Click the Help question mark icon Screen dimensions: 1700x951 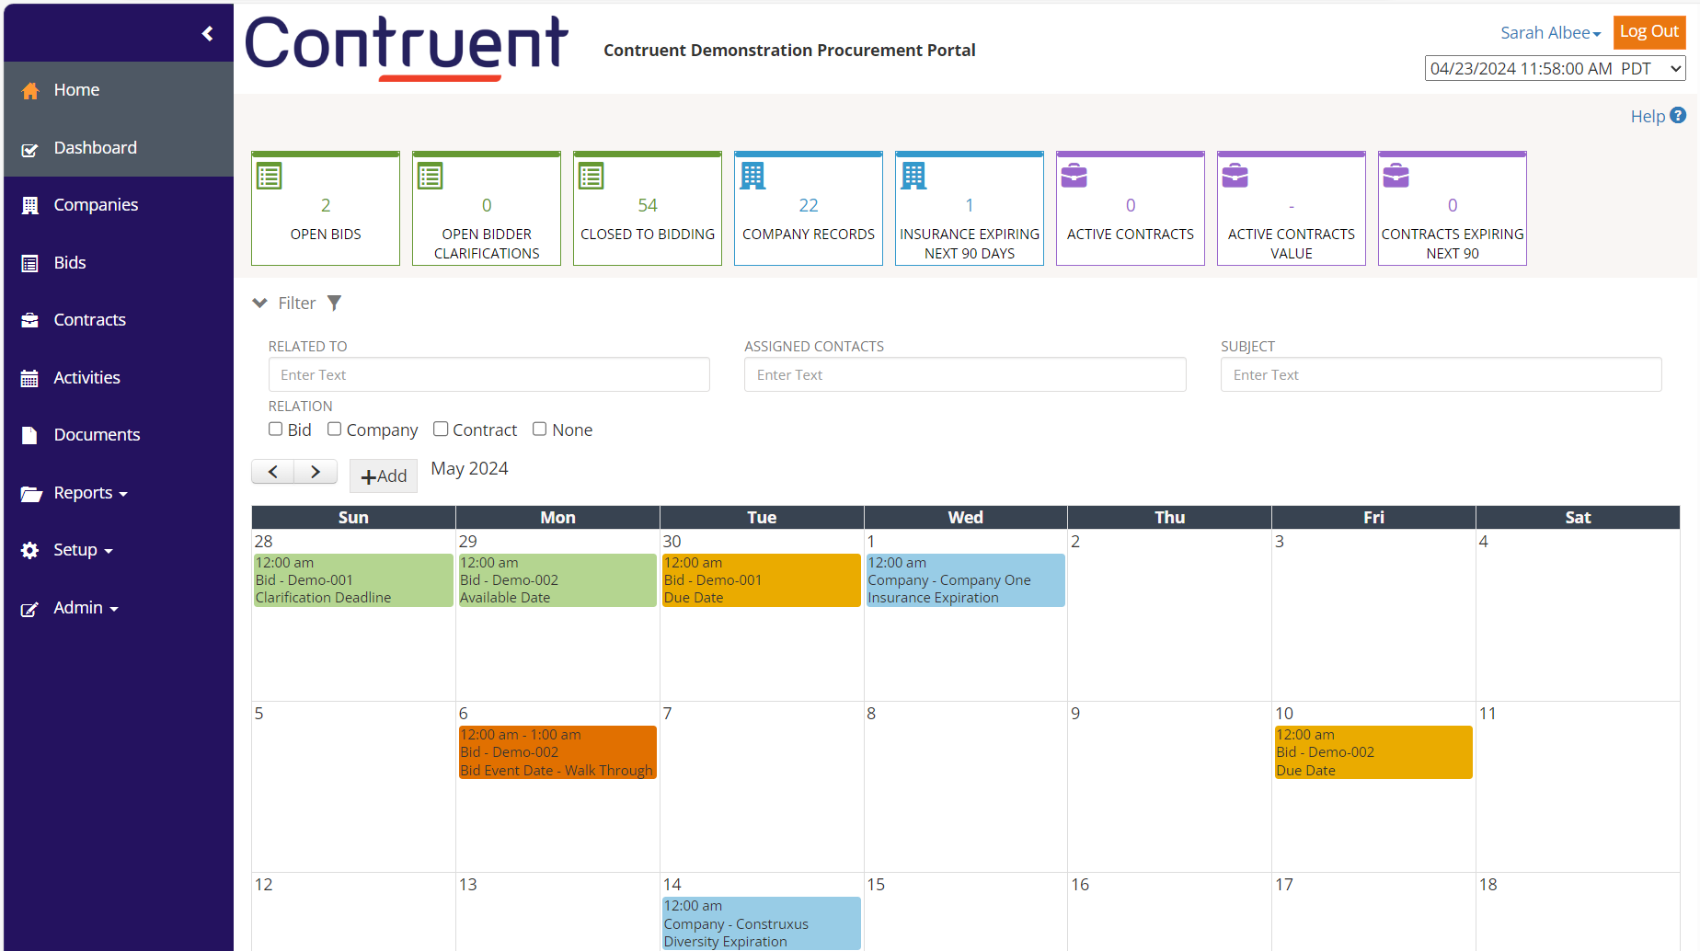click(1678, 116)
